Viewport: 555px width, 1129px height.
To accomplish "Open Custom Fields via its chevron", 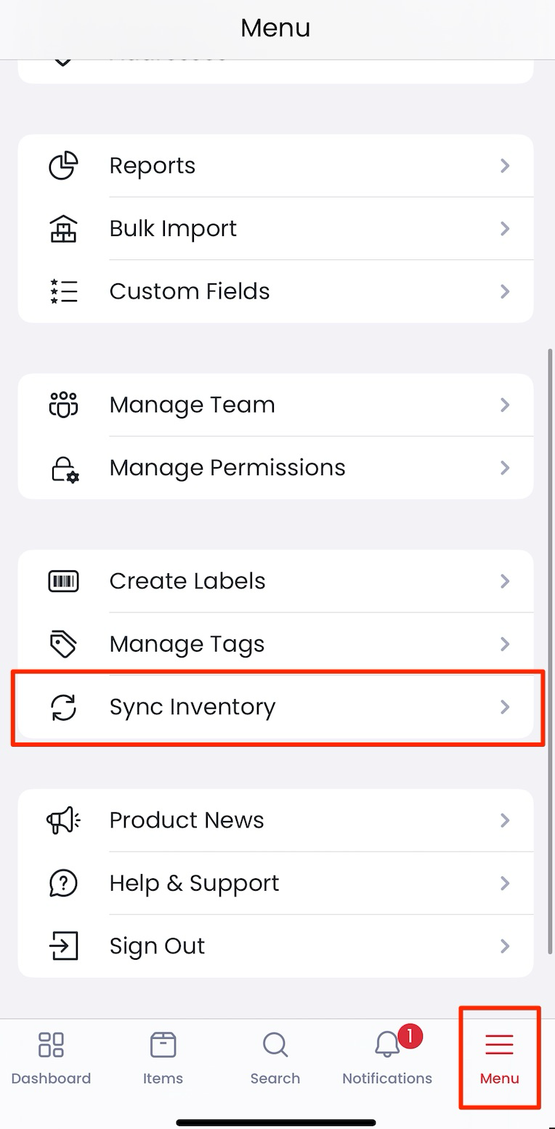I will [505, 291].
